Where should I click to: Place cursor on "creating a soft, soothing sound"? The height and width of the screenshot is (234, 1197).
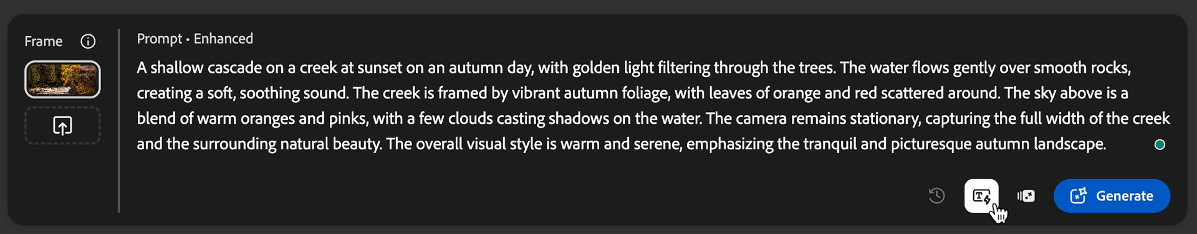tap(243, 93)
